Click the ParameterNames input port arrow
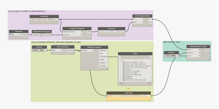Image resolution: width=219 pixels, height=109 pixels. [81, 32]
